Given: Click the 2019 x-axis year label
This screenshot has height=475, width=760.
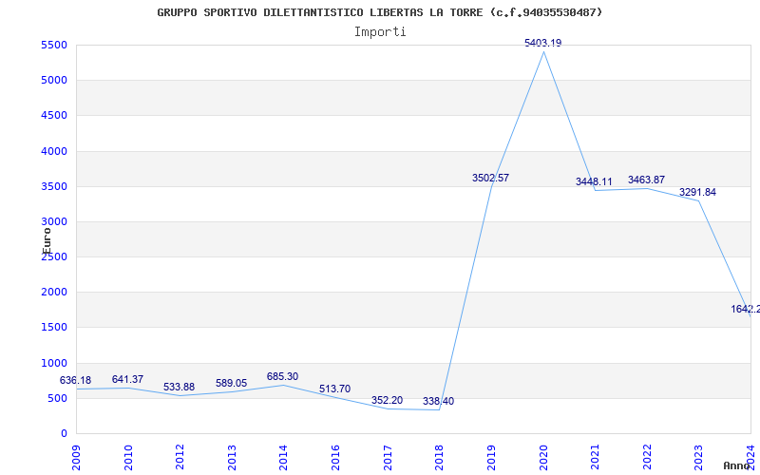Looking at the screenshot, I should [x=491, y=457].
